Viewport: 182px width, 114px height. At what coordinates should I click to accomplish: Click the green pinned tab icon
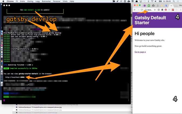[149, 5]
